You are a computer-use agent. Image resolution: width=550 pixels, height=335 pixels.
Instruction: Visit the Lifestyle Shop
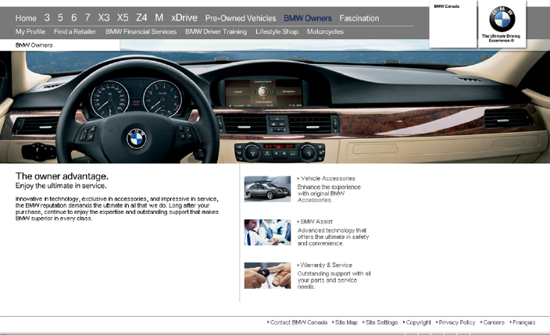point(277,31)
